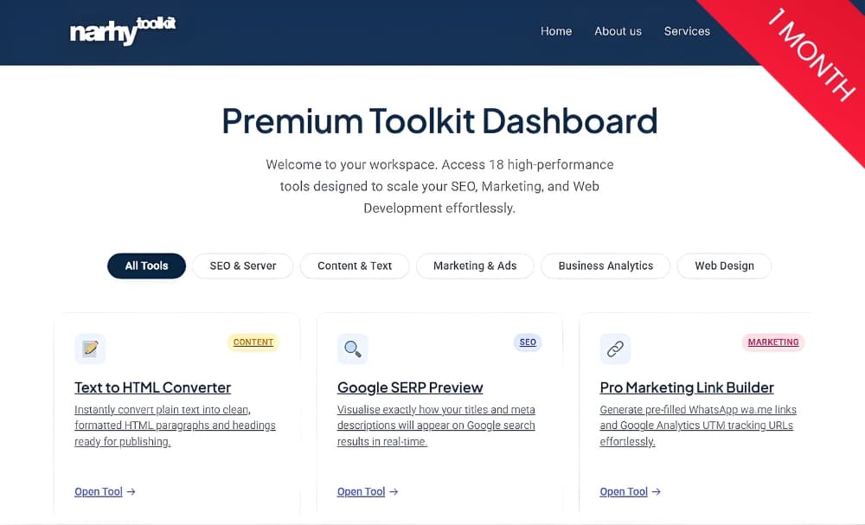This screenshot has height=525, width=865.
Task: Select the All Tools filter
Action: pos(146,266)
